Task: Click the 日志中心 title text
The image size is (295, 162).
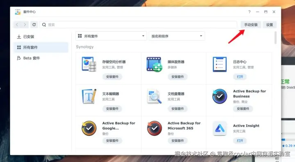Action: pos(240,62)
